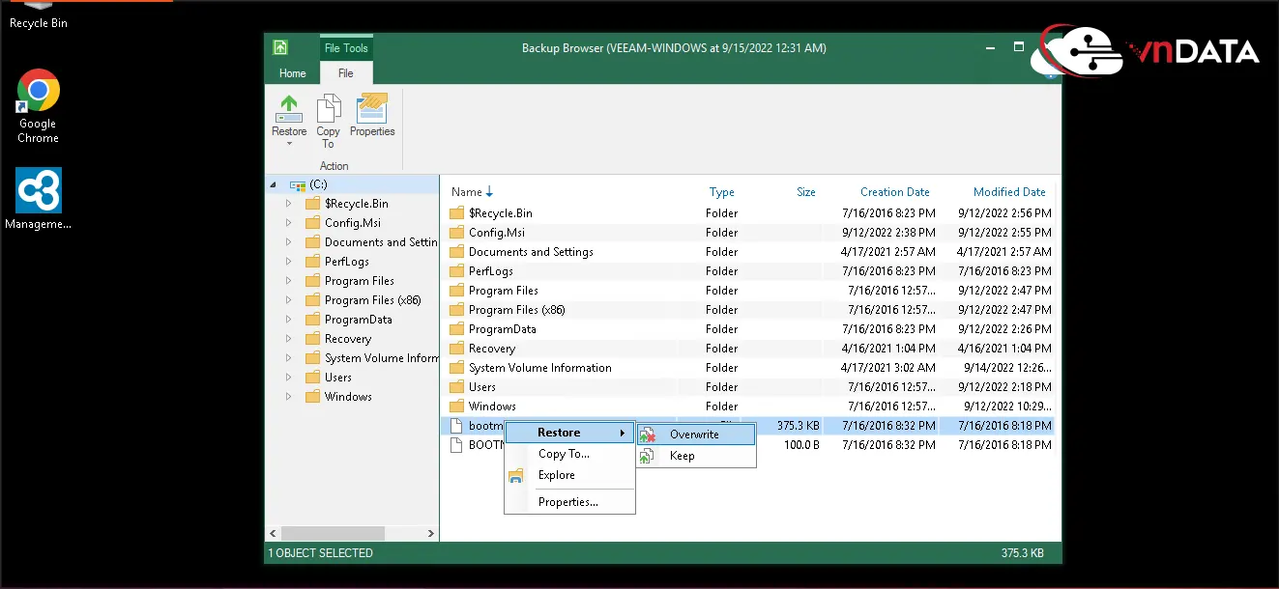Switch to the Home ribbon tab
The width and height of the screenshot is (1279, 589).
293,73
